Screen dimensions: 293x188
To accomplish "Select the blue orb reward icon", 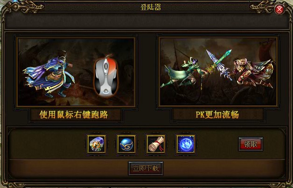I will [x=126, y=144].
